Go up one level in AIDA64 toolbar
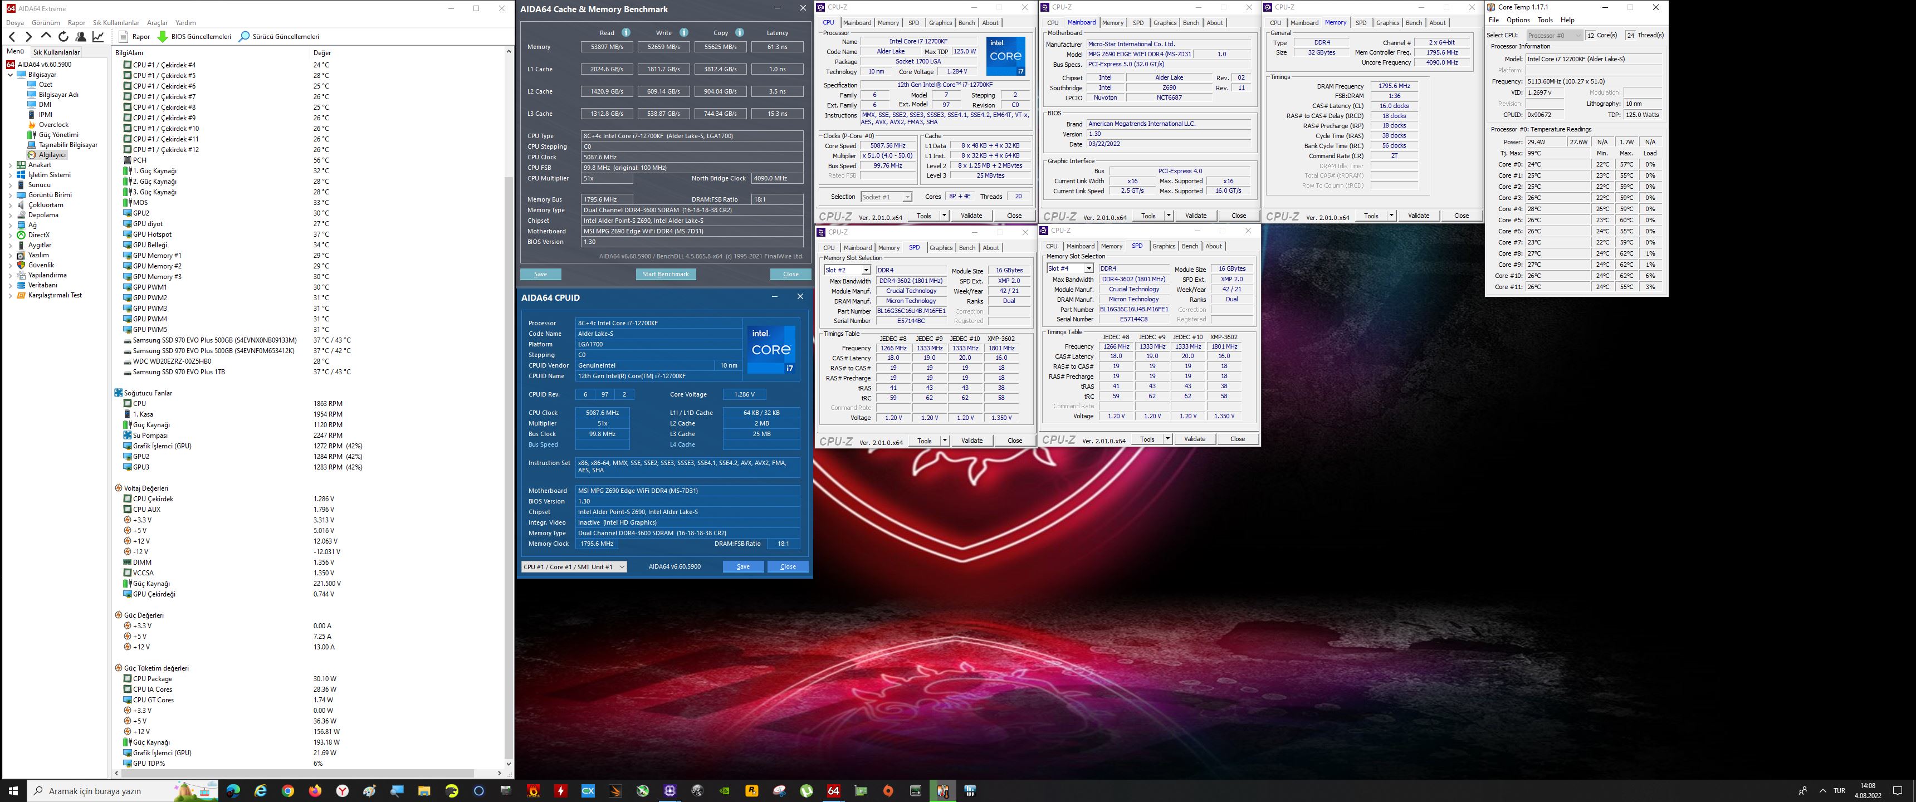Viewport: 1916px width, 802px height. click(46, 36)
